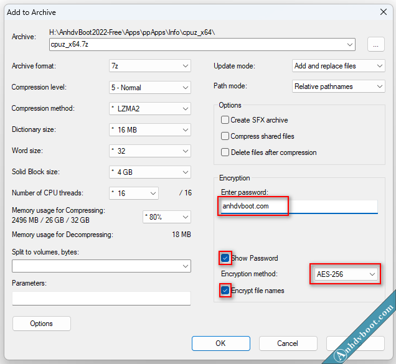This screenshot has height=364, width=396.
Task: Enable Delete files after compression
Action: tap(225, 152)
